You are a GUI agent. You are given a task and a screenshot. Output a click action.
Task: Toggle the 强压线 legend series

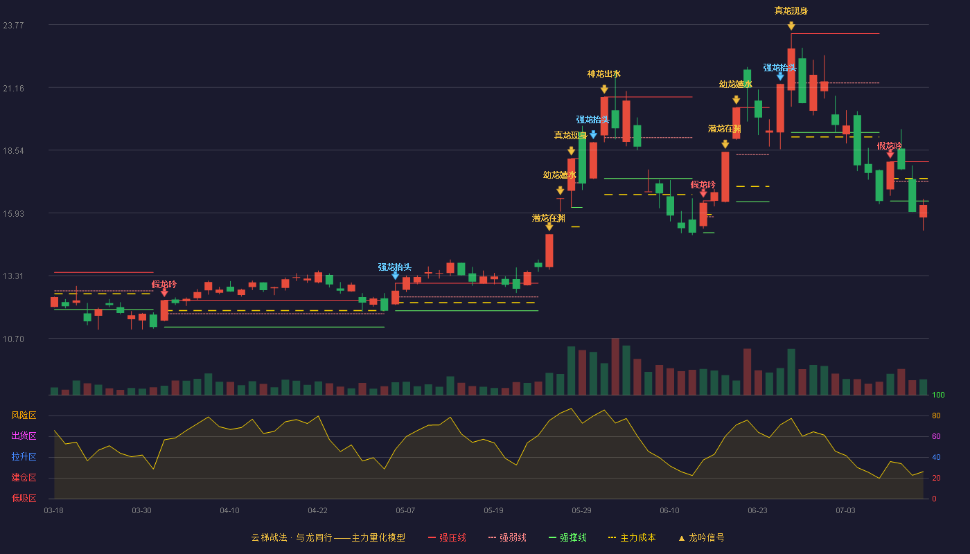[x=447, y=537]
